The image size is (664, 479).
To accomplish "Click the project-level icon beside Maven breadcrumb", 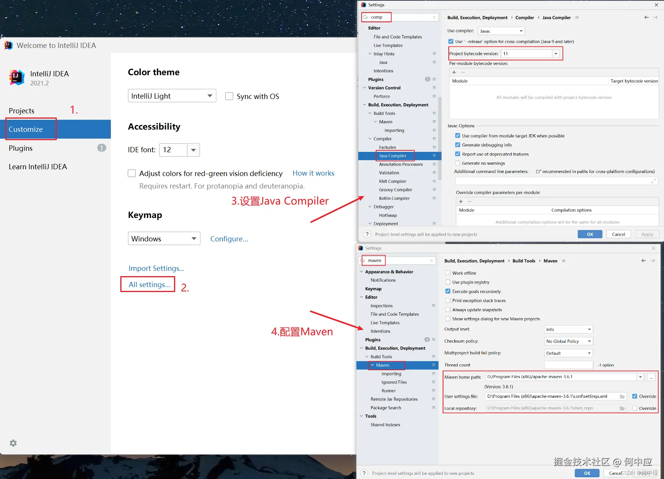I will click(x=564, y=261).
